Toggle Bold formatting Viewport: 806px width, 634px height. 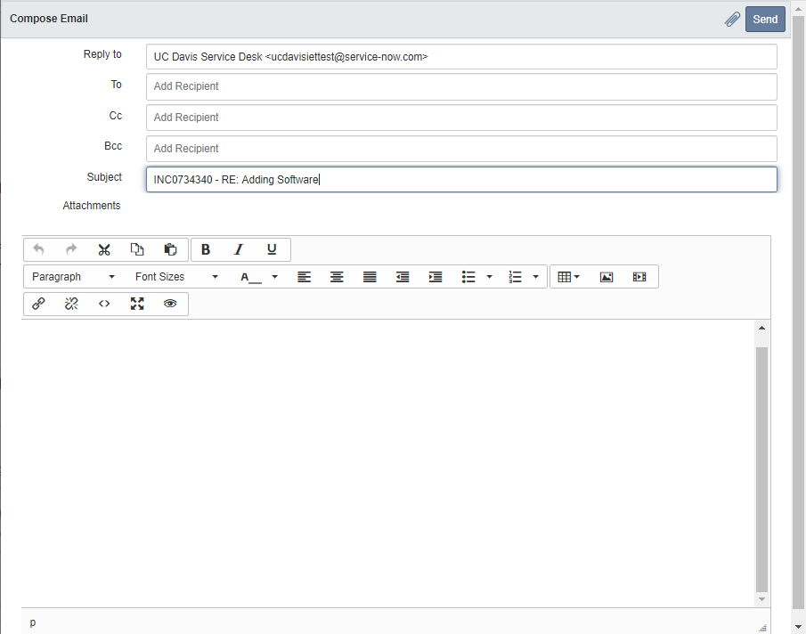pyautogui.click(x=206, y=249)
